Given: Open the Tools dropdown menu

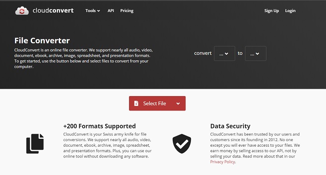Looking at the screenshot, I should coord(93,11).
